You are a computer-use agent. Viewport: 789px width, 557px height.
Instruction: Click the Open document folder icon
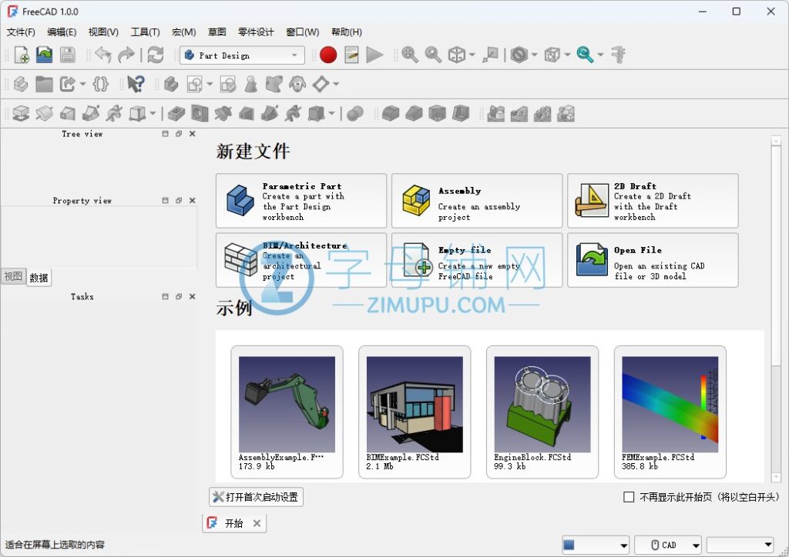(44, 55)
